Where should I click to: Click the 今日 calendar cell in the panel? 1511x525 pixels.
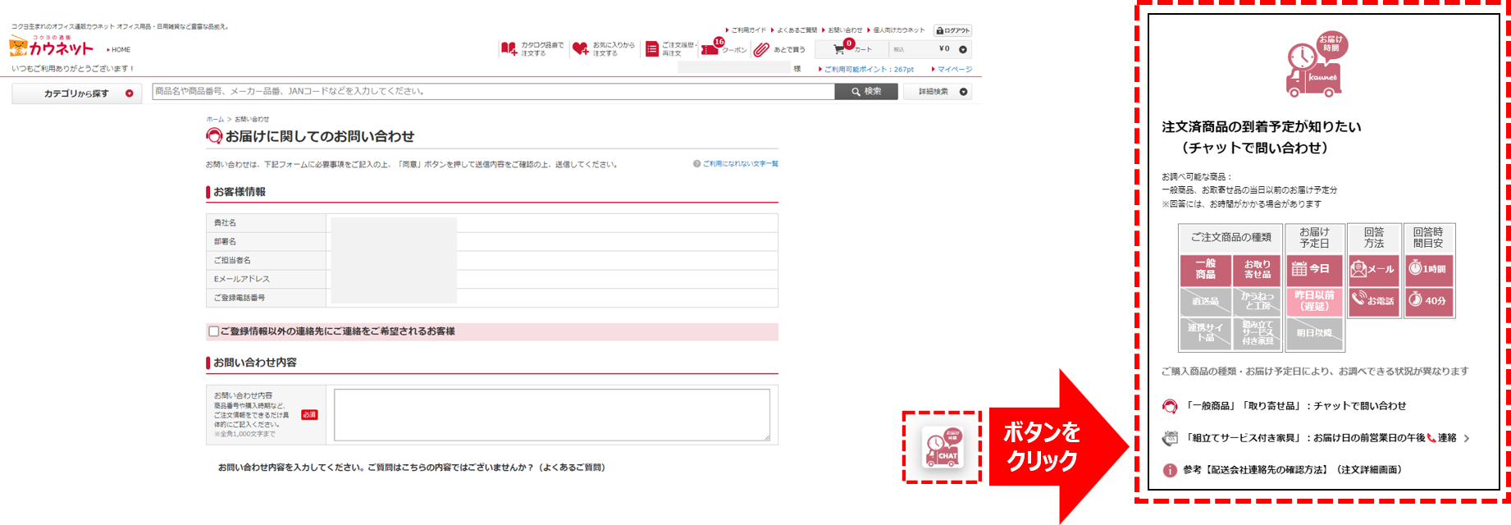pyautogui.click(x=1314, y=270)
